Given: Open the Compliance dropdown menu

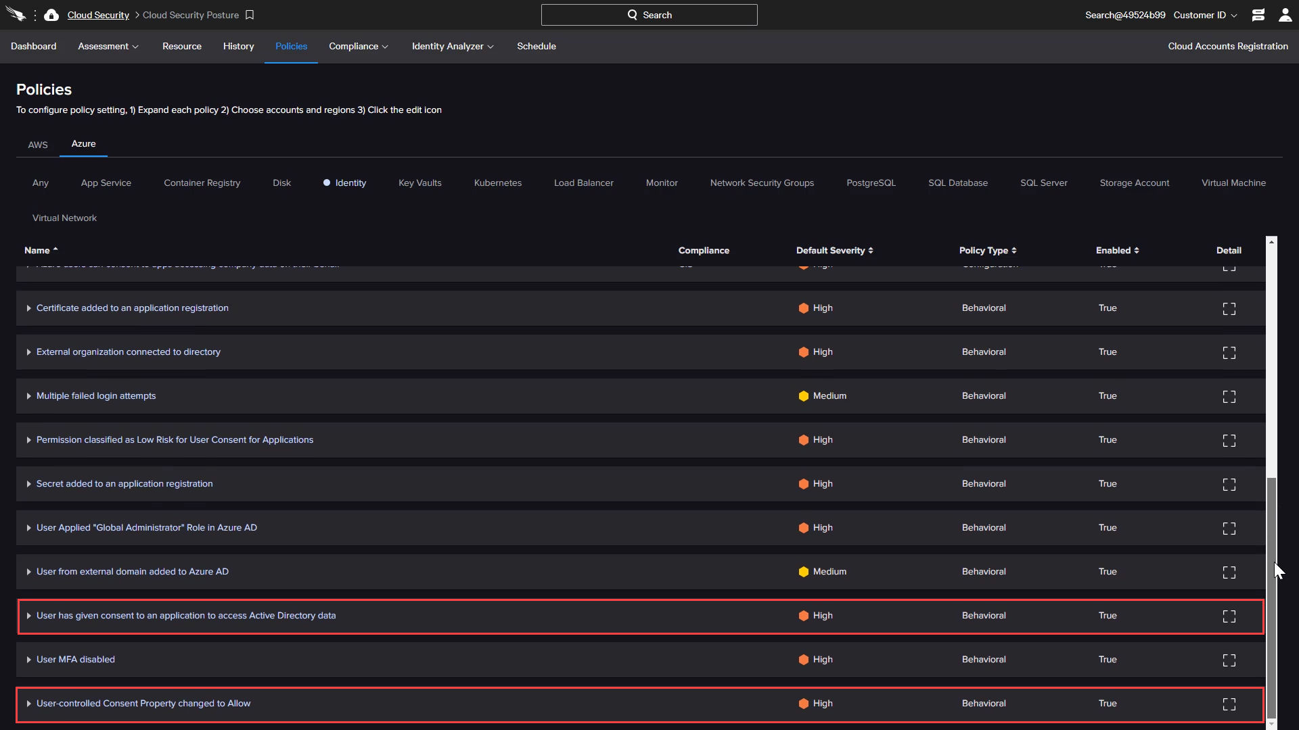Looking at the screenshot, I should tap(358, 47).
